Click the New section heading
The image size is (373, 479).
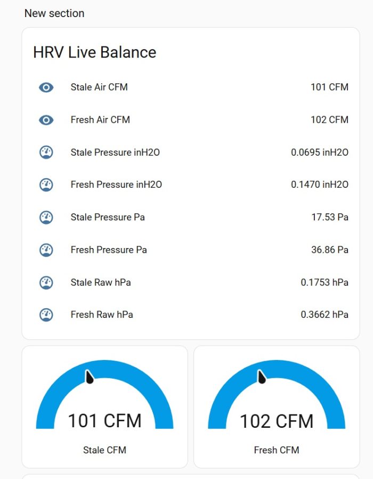(x=54, y=13)
